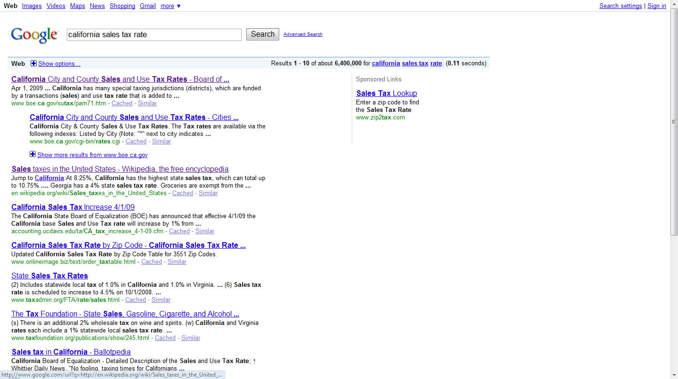This screenshot has width=678, height=379.
Task: Click the Google logo
Action: click(x=35, y=35)
